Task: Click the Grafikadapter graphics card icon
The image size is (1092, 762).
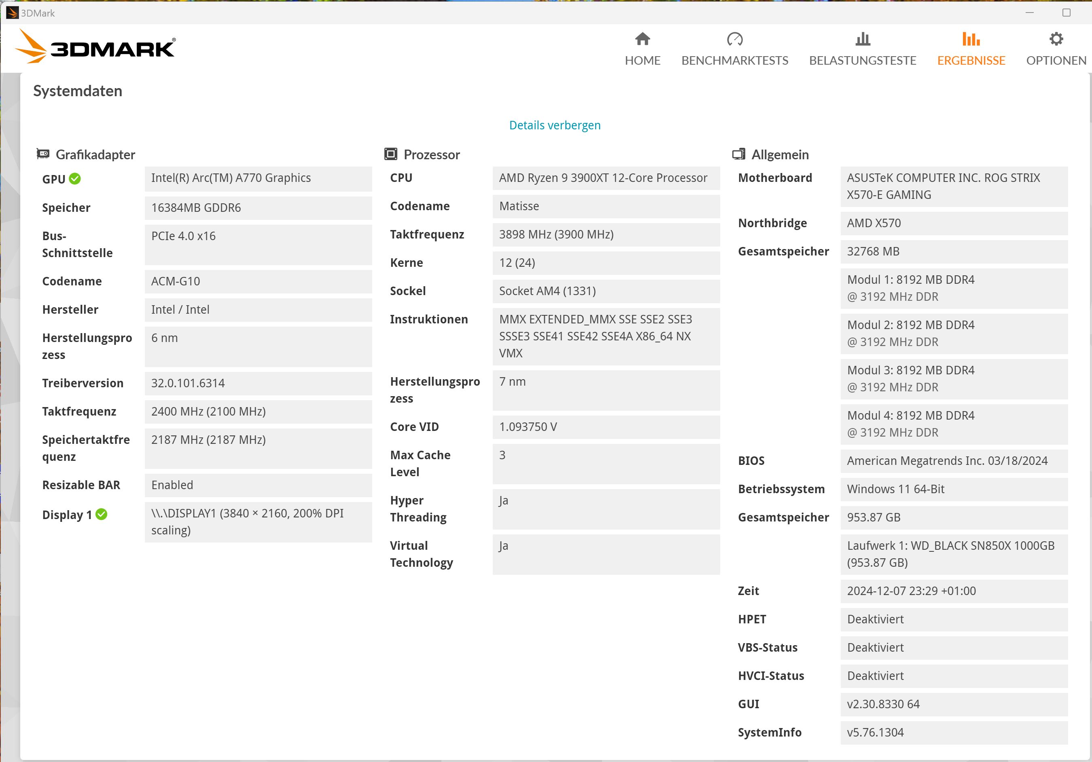Action: tap(43, 154)
